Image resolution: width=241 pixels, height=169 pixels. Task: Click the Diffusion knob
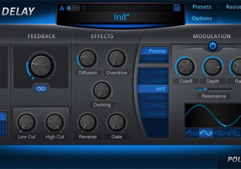[x=88, y=59]
